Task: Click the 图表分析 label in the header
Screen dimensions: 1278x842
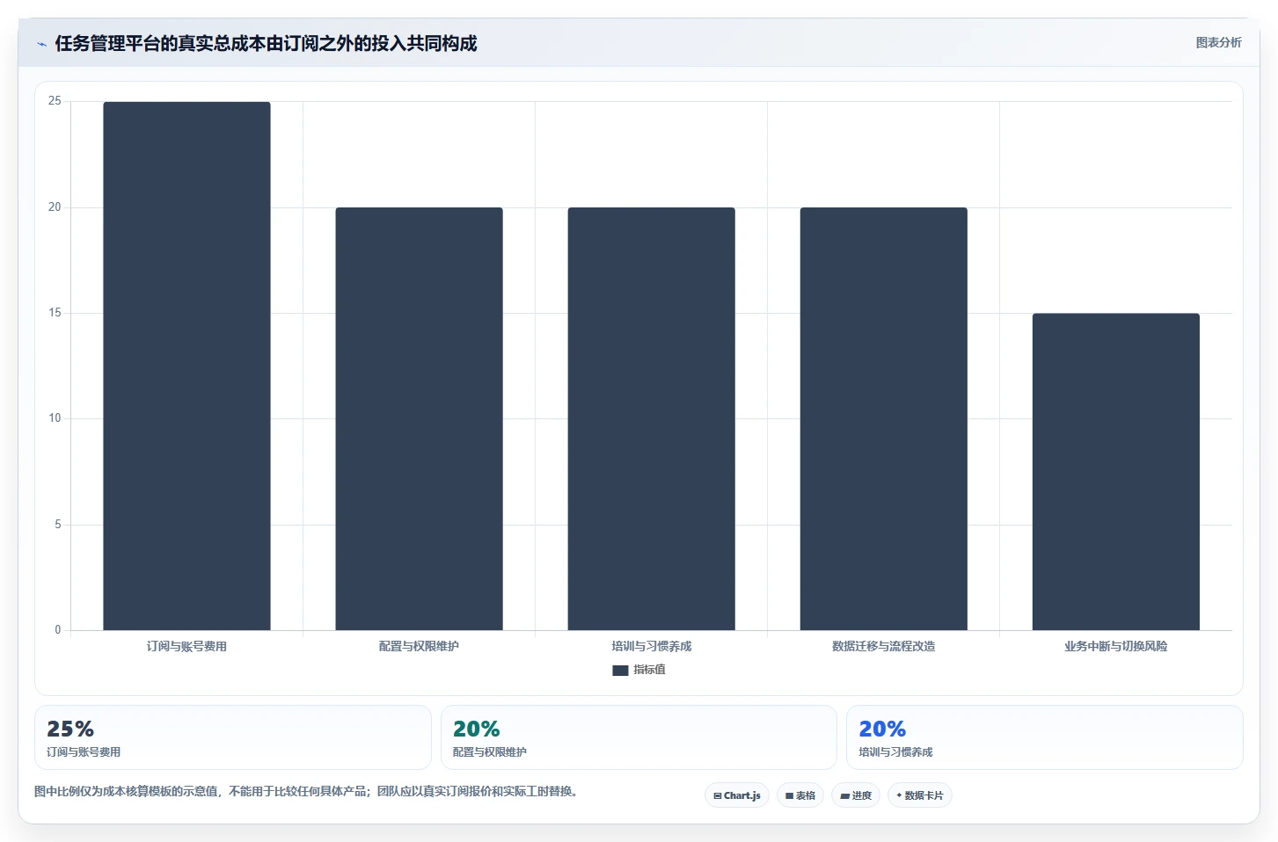Action: point(1218,42)
